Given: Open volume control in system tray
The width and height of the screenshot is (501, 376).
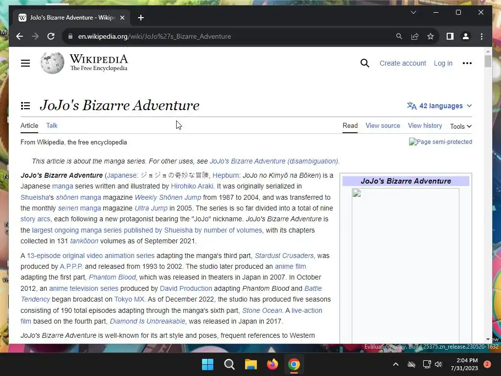Looking at the screenshot, I should (438, 364).
